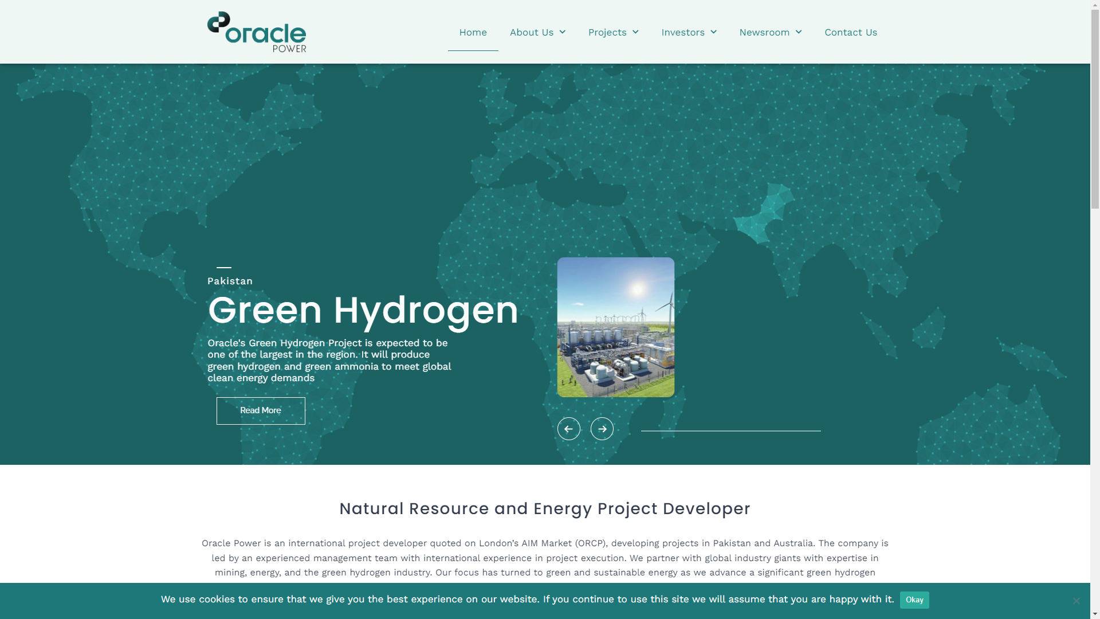Click the Pakistan slide label
Screen dimensions: 1100x619
(230, 281)
